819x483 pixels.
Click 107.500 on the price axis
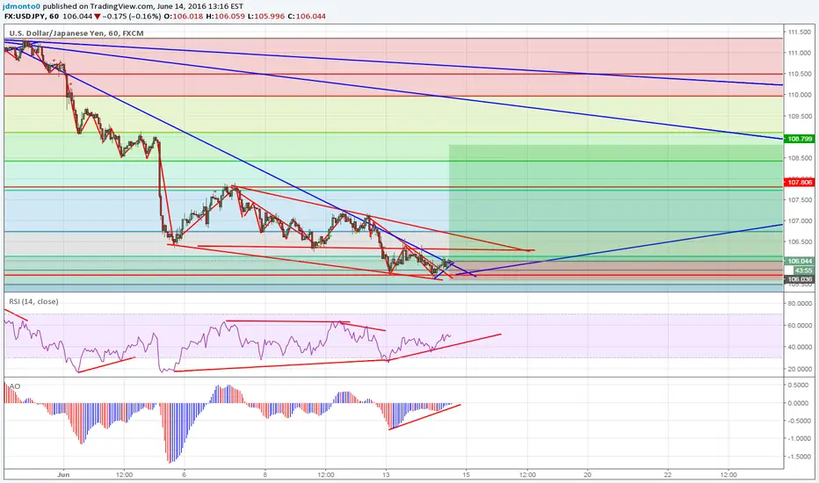coord(800,199)
